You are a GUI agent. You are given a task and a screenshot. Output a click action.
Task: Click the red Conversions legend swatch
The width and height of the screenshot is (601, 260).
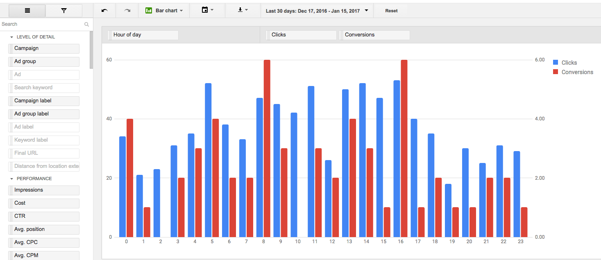click(x=556, y=72)
